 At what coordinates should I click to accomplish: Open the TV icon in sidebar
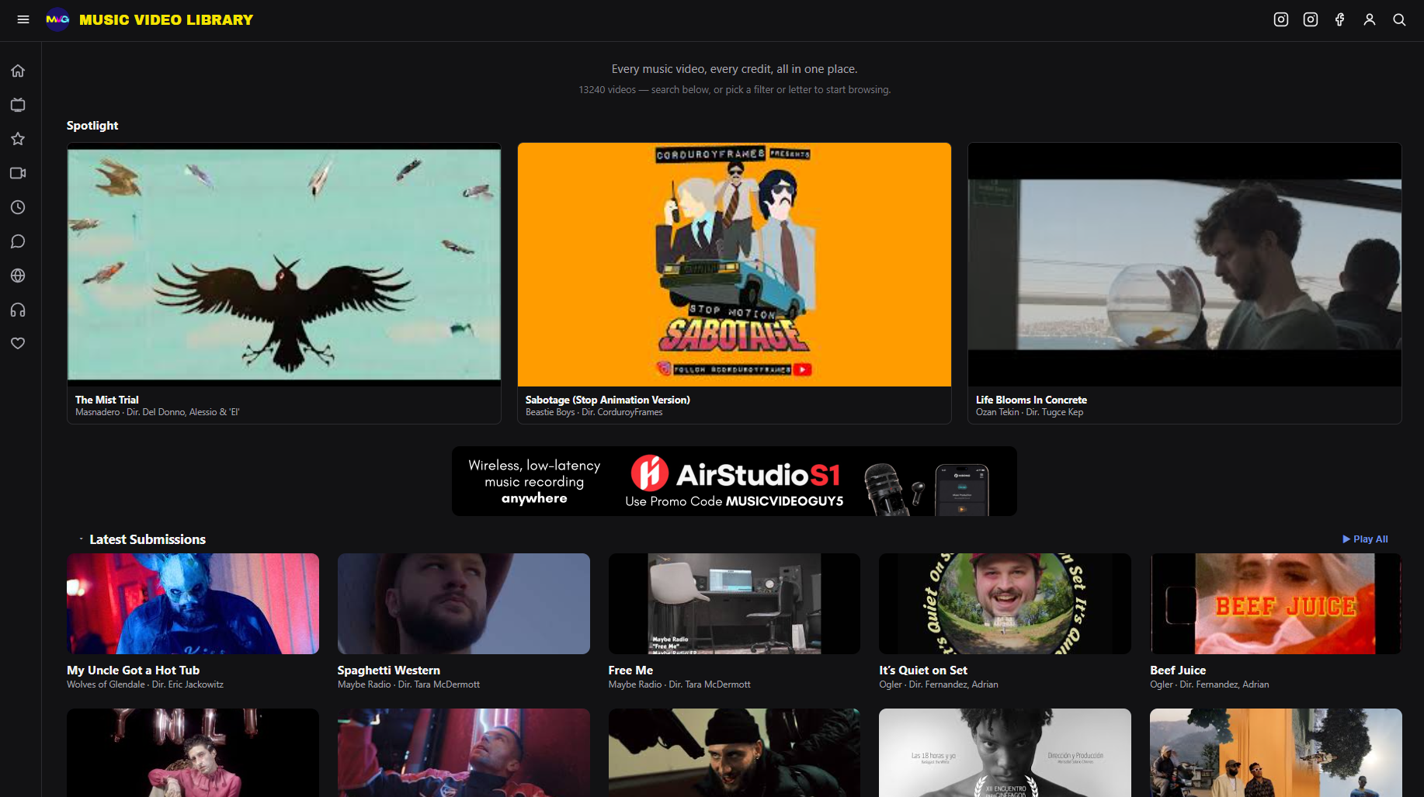(x=18, y=105)
